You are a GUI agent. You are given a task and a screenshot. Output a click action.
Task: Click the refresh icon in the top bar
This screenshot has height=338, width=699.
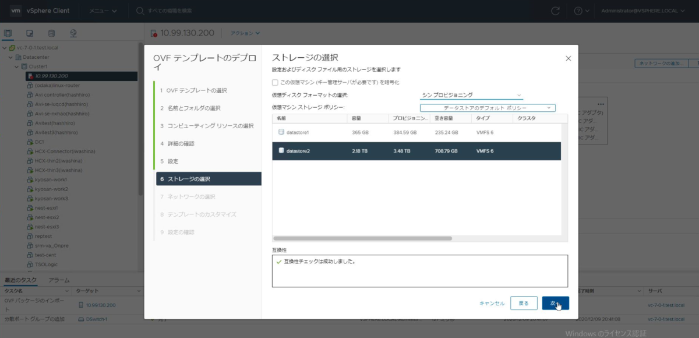point(555,11)
